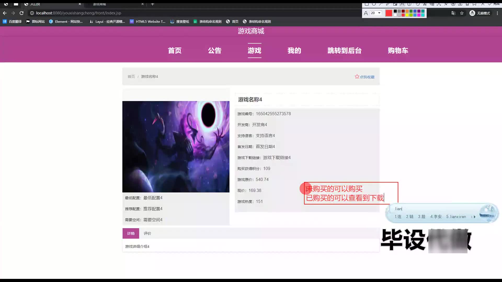Choose IME candidate 1.连

coord(398,217)
